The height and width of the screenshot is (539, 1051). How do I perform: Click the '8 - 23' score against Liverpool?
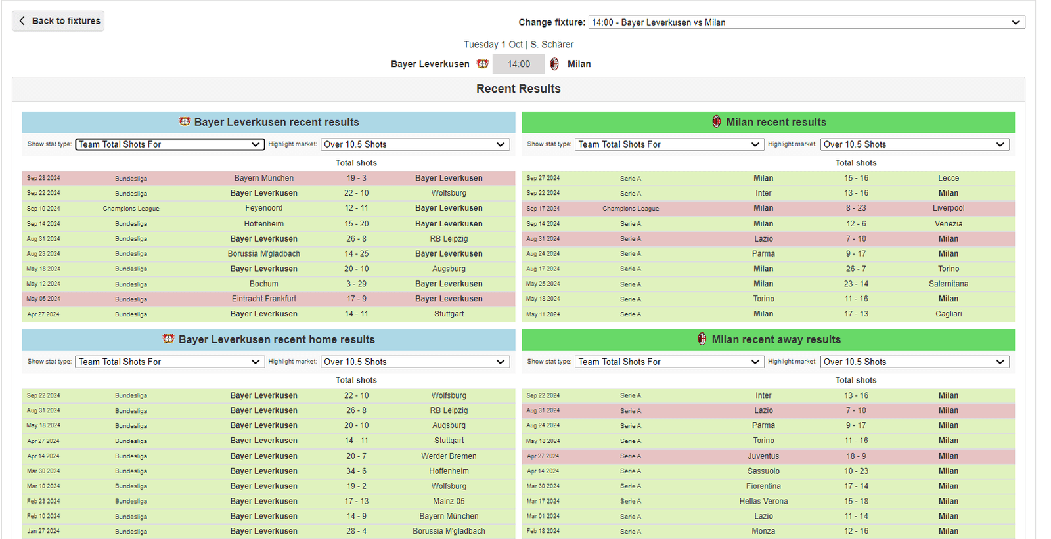pos(856,208)
